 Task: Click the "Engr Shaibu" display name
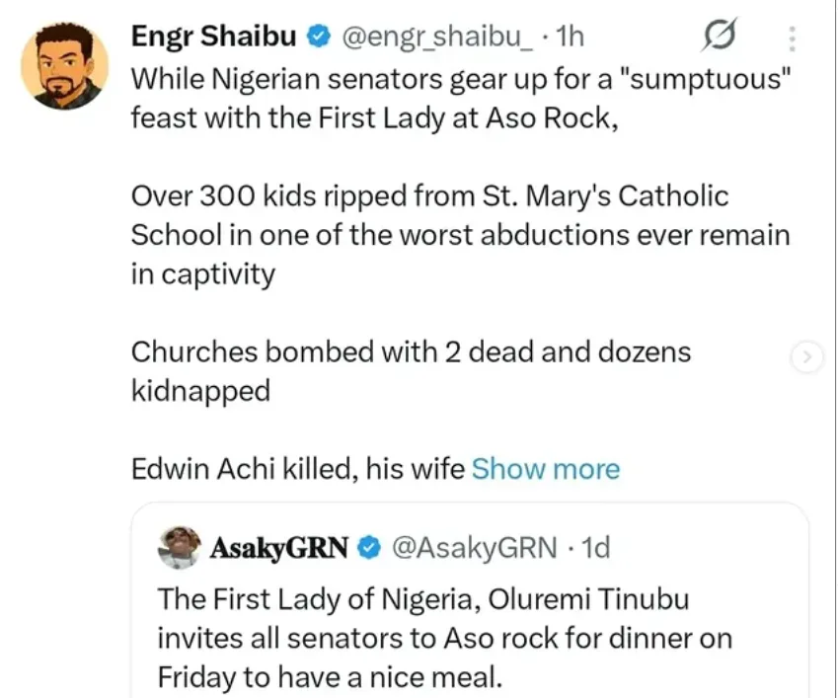(215, 38)
